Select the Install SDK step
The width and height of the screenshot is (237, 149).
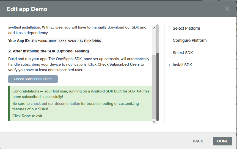click(182, 65)
